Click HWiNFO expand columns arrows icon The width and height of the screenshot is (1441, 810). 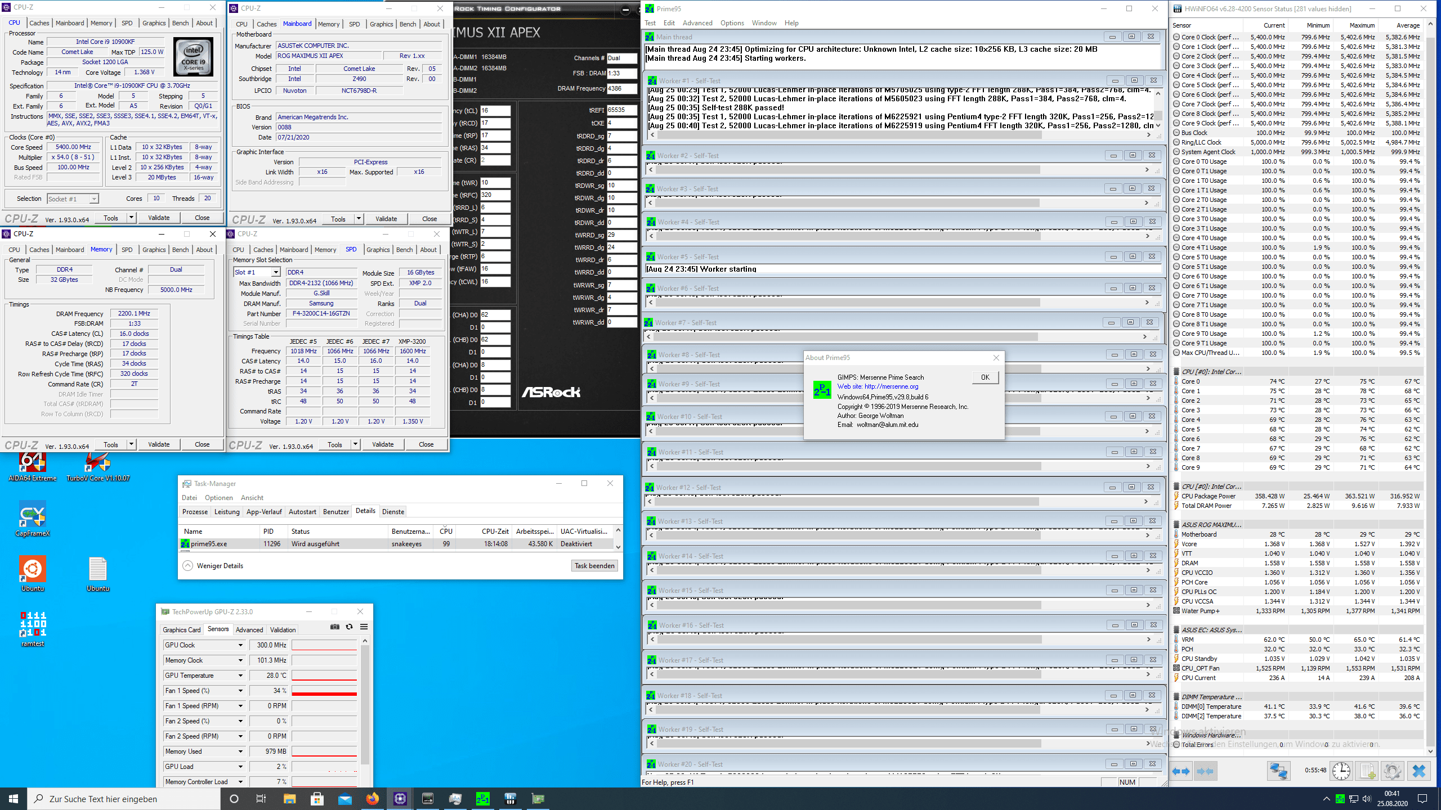[x=1181, y=771]
